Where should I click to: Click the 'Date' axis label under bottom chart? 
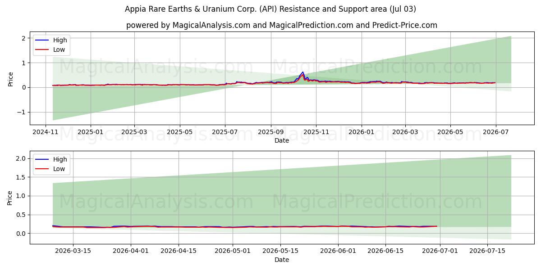click(x=282, y=260)
